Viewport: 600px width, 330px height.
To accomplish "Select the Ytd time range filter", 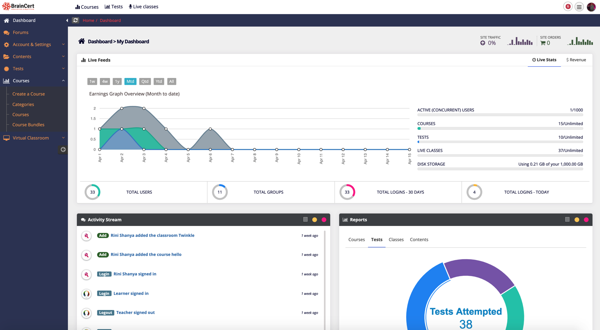I will tap(159, 81).
